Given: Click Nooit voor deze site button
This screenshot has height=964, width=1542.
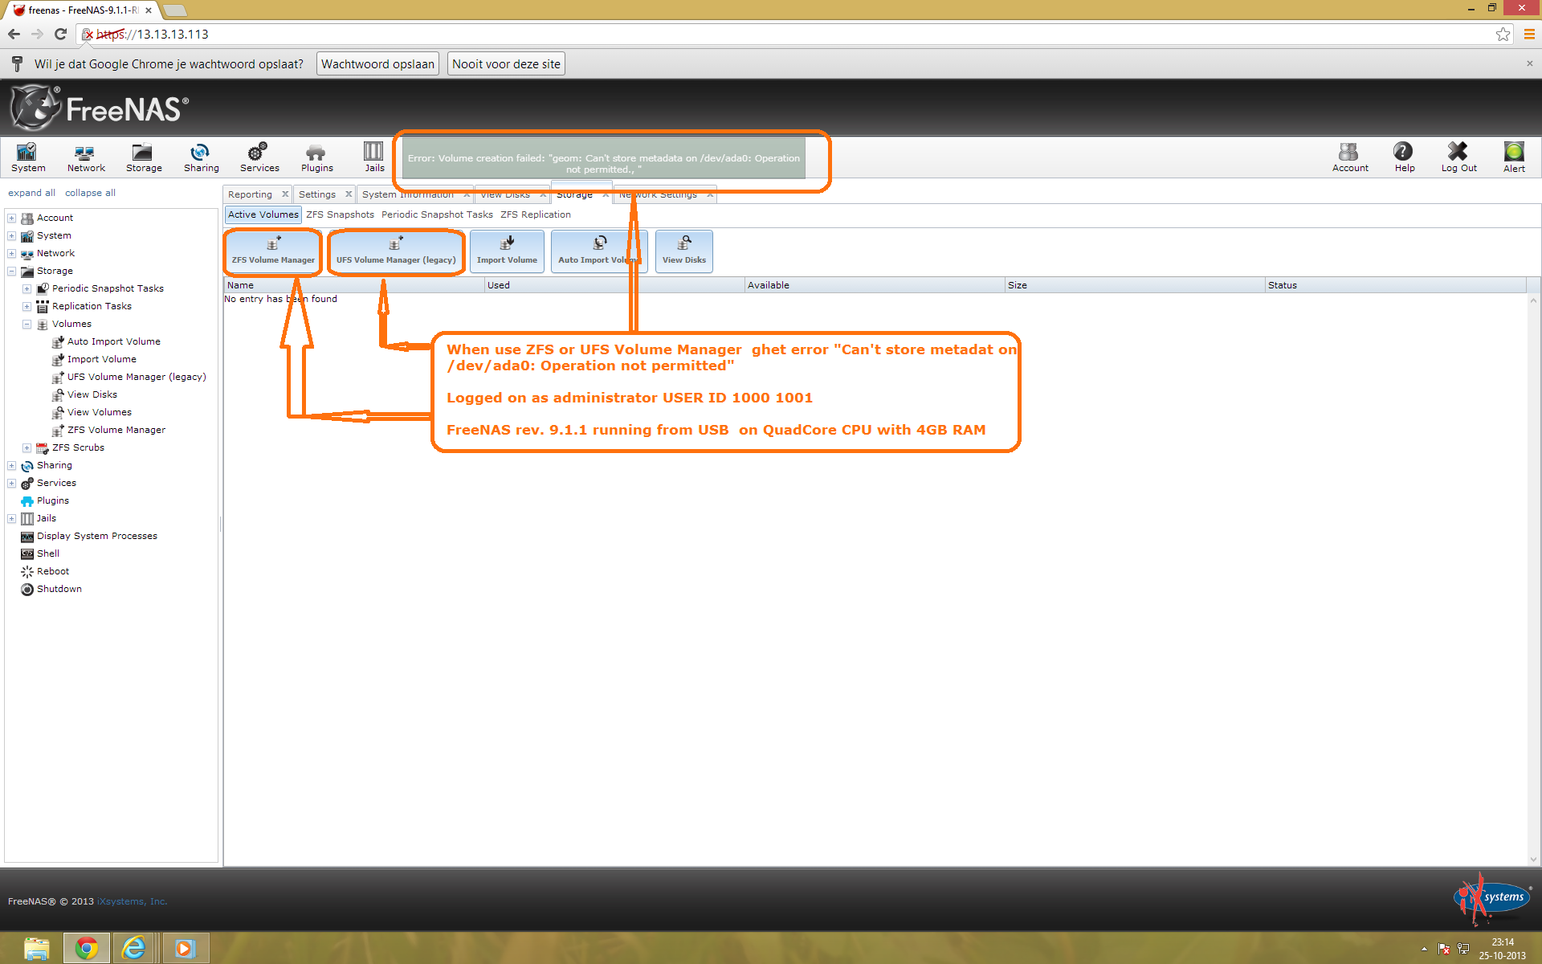Looking at the screenshot, I should (506, 64).
